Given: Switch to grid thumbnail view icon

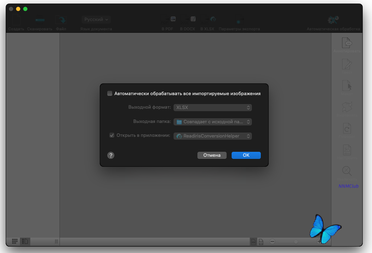Looking at the screenshot, I should point(15,241).
